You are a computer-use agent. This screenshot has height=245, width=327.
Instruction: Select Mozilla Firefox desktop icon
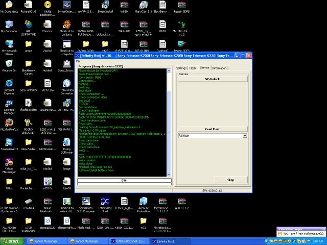[x=9, y=125]
